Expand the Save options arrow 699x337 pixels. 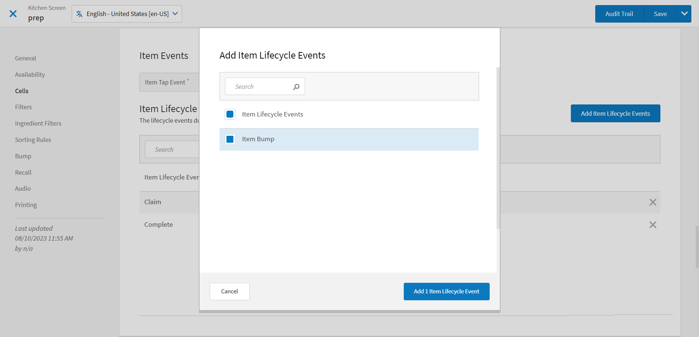click(x=684, y=14)
